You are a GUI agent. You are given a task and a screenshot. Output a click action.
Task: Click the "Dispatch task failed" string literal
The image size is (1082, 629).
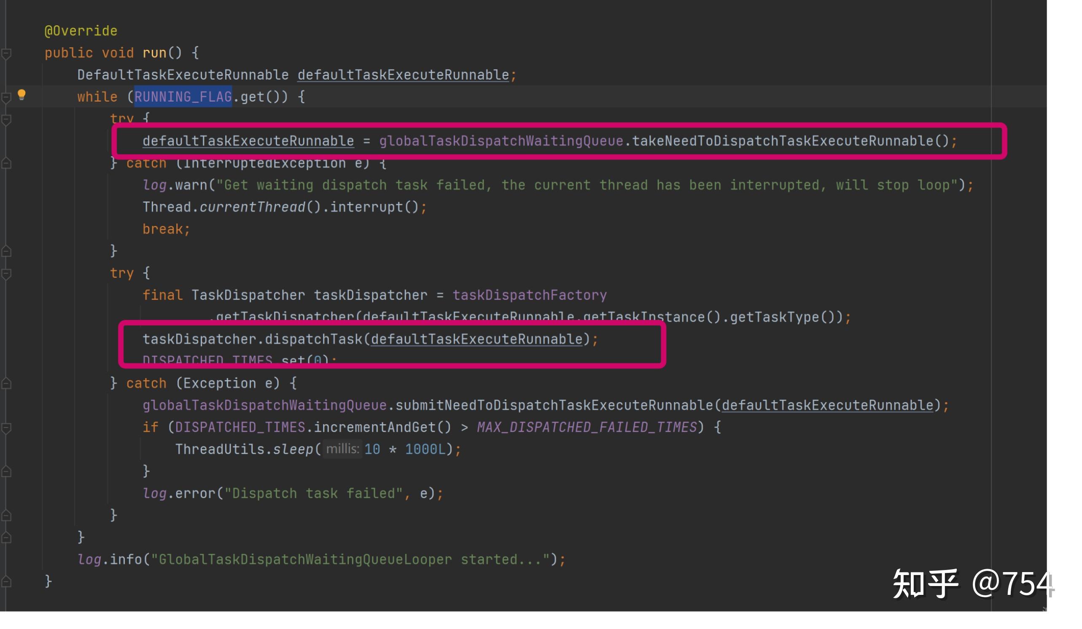(x=313, y=493)
